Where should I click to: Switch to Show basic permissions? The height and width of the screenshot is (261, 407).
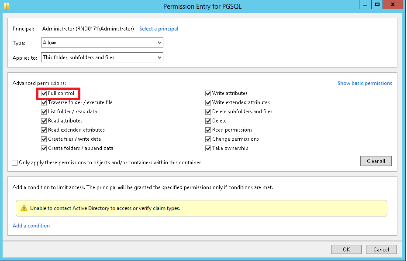(365, 83)
